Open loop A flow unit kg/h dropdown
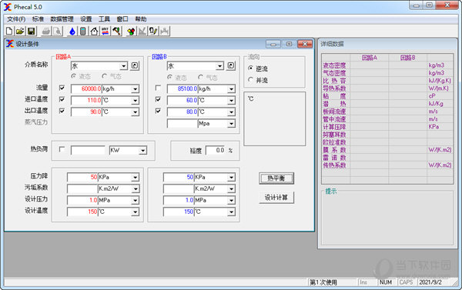The width and height of the screenshot is (462, 290). 136,89
